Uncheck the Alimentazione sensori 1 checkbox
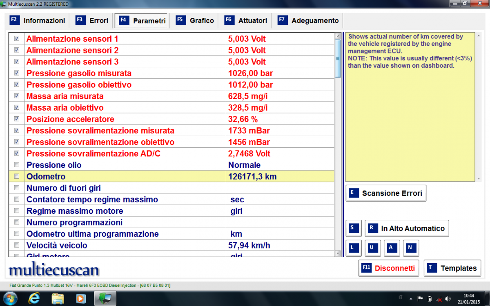 [x=17, y=39]
